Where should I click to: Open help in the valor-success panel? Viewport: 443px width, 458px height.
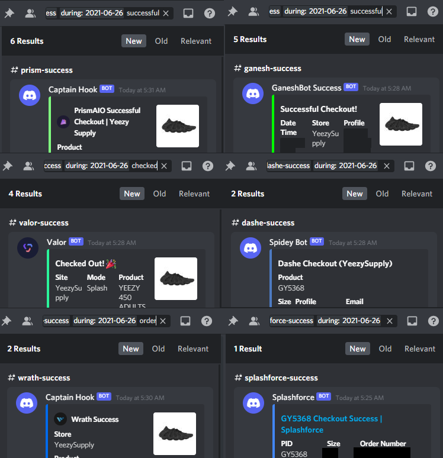(208, 166)
